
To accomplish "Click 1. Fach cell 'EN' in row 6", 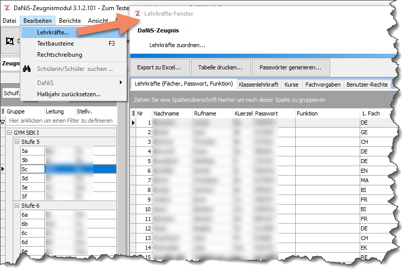I will click(x=375, y=171).
